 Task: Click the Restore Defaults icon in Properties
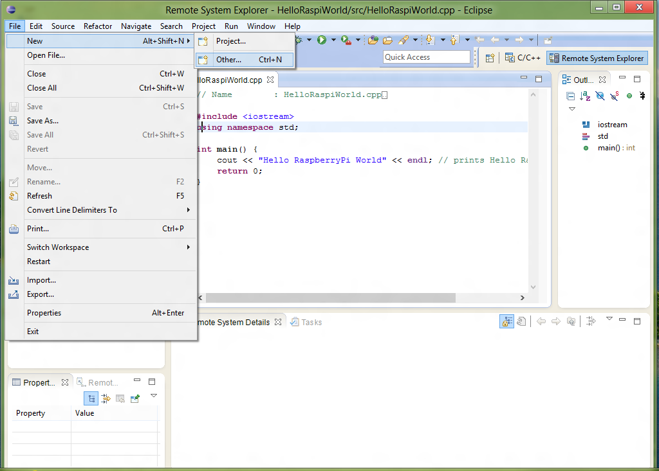[x=120, y=398]
